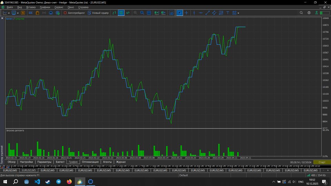Open the Справка menu
The image size is (331, 186).
83,7
